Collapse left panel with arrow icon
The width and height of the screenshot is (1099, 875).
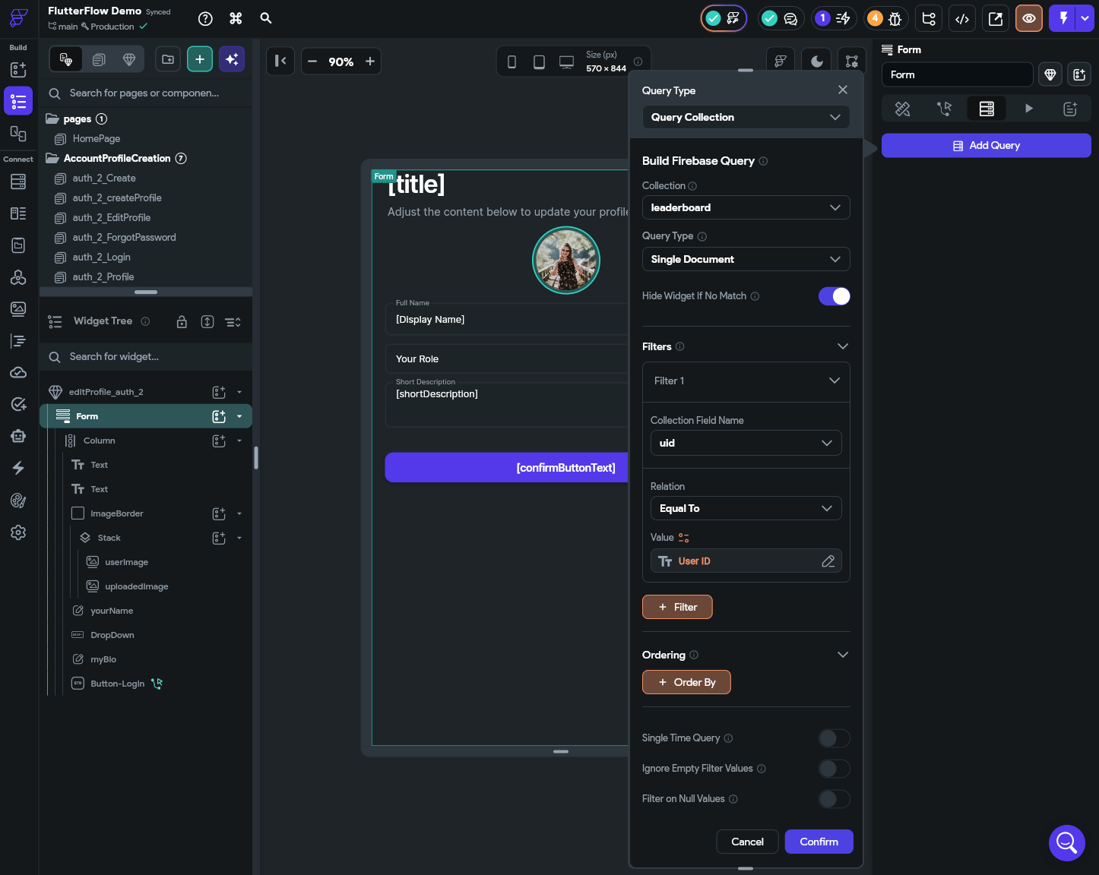click(x=280, y=62)
